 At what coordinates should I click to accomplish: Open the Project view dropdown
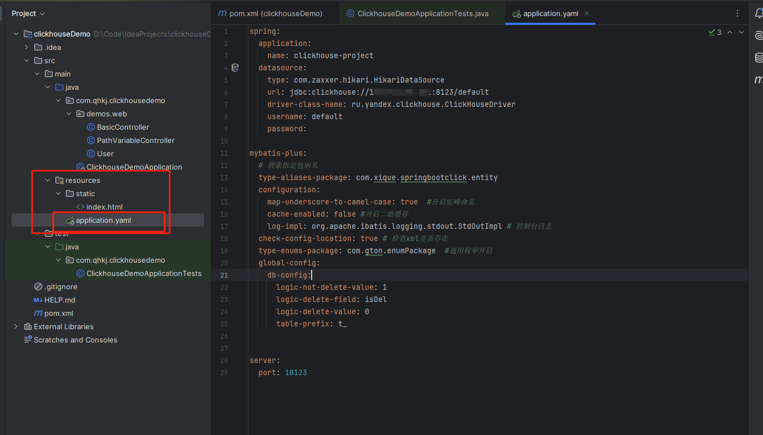point(28,13)
